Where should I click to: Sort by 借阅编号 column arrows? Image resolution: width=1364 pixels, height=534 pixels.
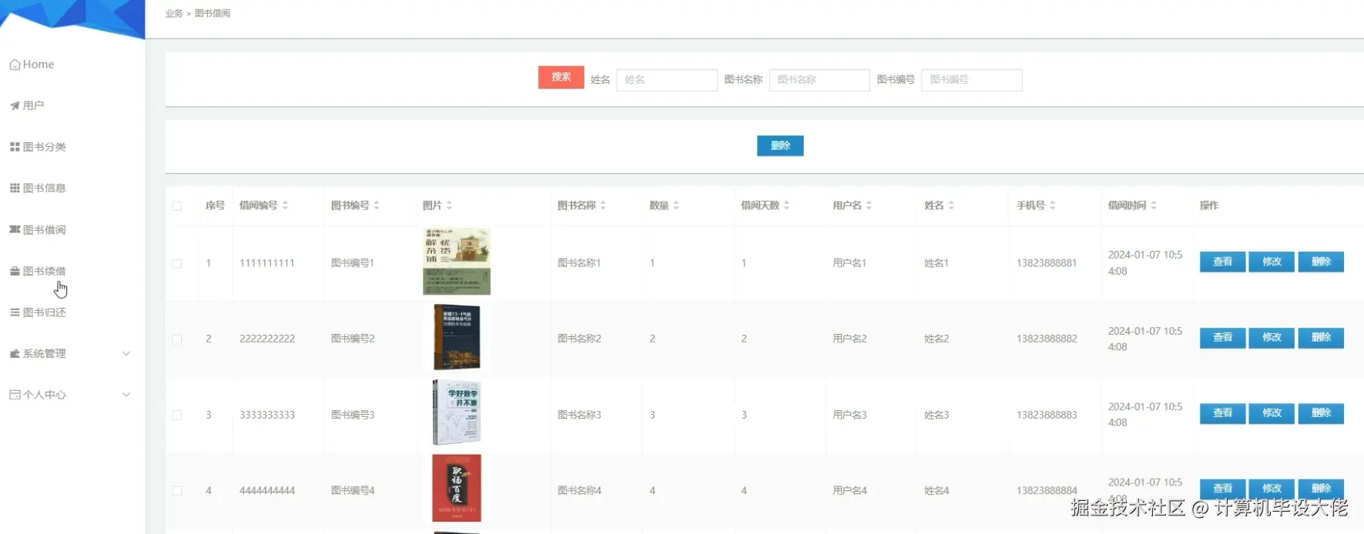point(285,205)
